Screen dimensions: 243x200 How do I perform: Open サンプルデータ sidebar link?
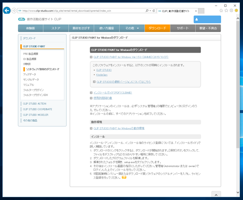point(31,80)
